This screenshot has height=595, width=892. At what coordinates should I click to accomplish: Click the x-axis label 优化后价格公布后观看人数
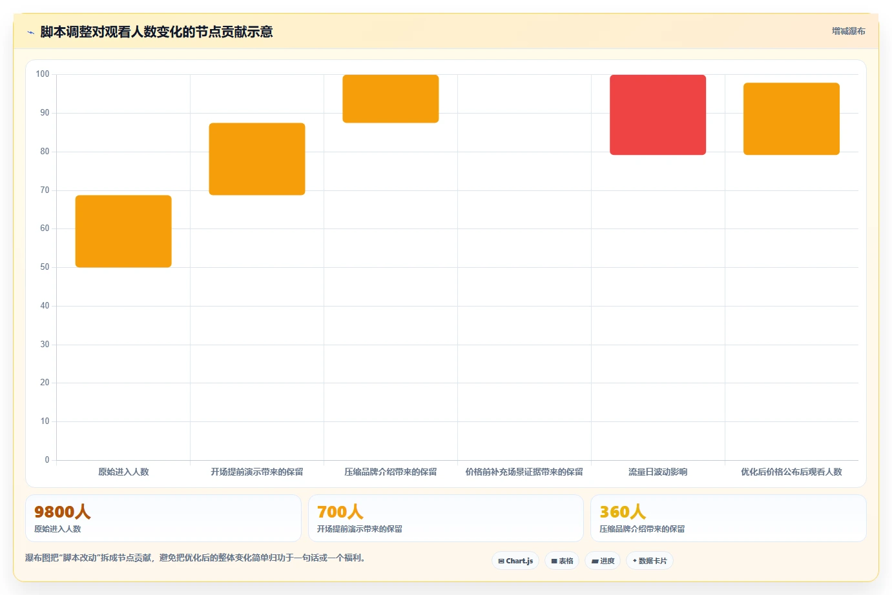click(791, 472)
